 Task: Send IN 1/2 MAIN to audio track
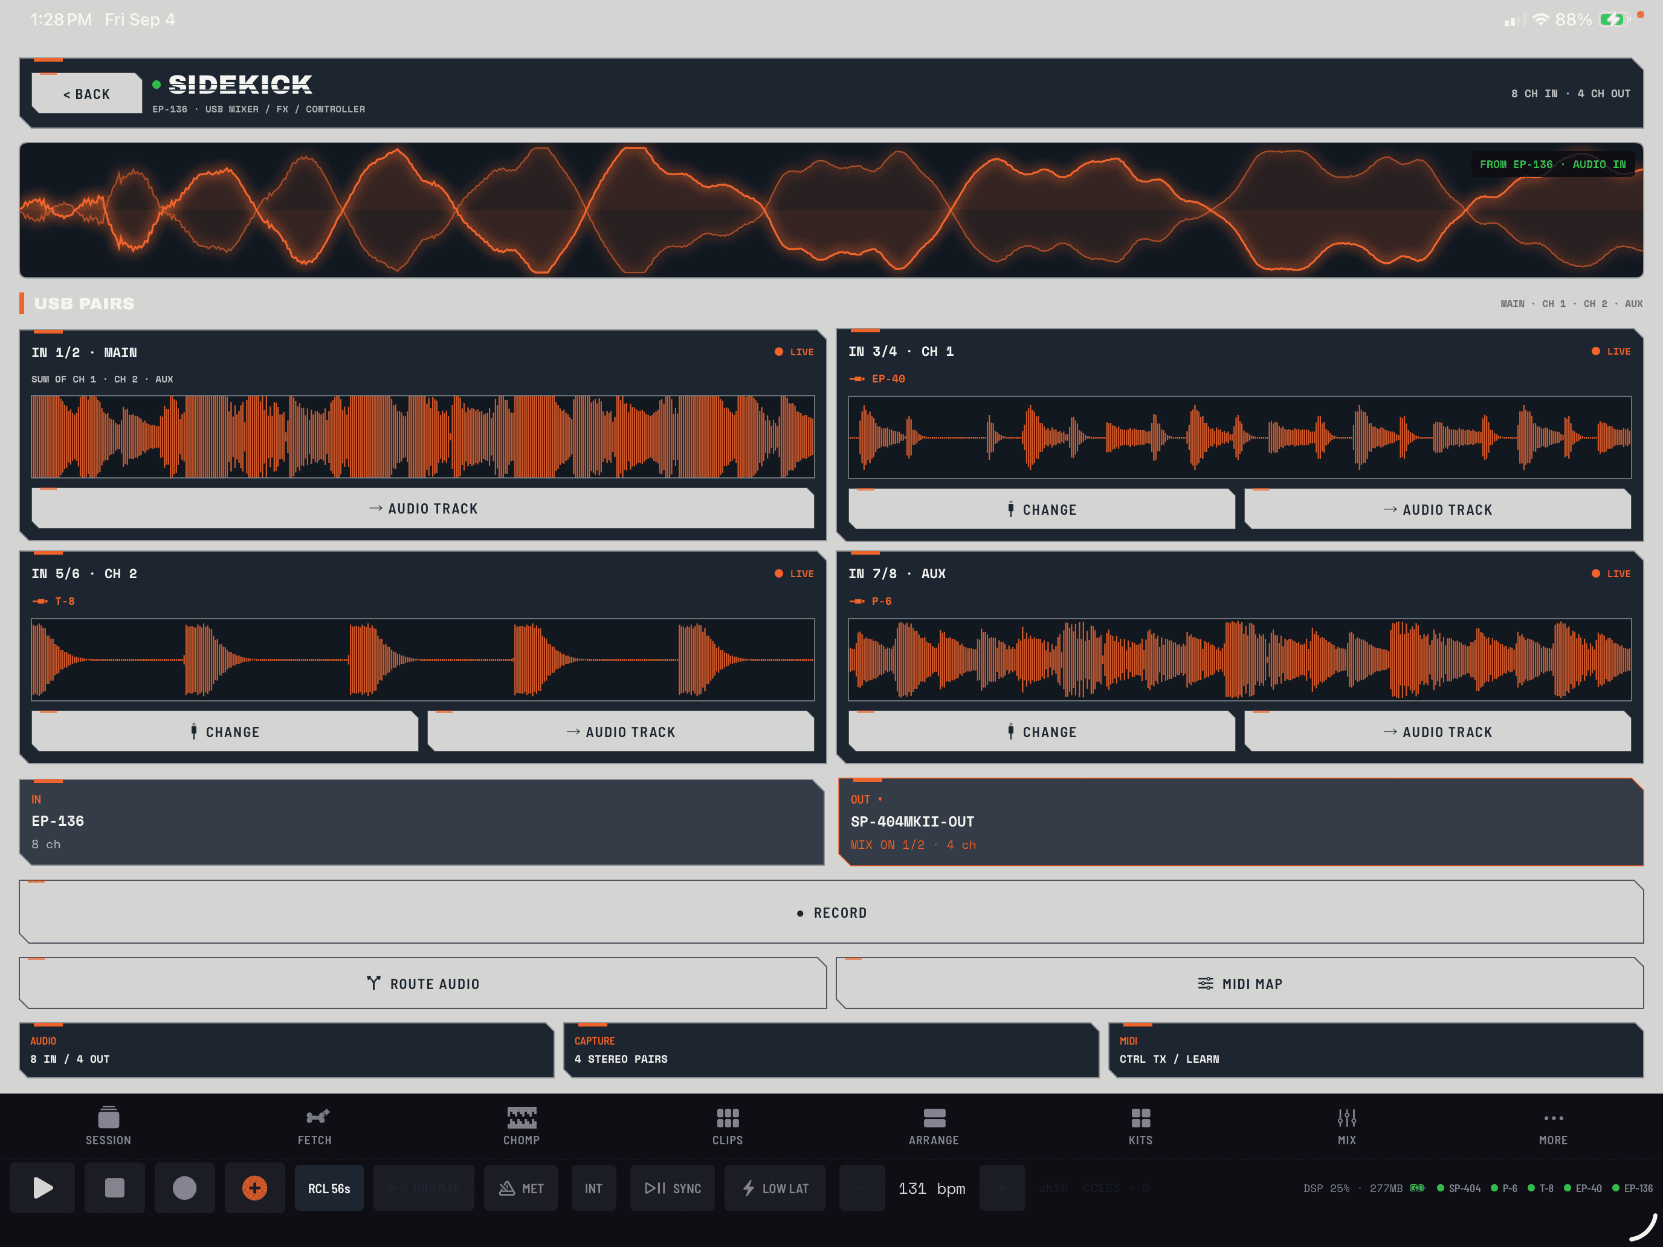(423, 509)
